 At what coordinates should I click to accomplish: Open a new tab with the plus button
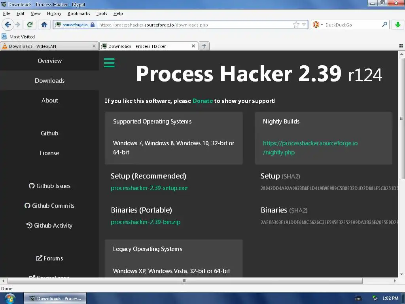(x=204, y=46)
